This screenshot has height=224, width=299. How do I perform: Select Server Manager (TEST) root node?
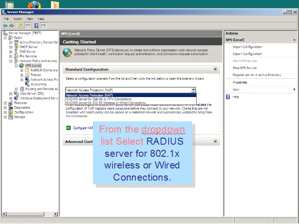[25, 33]
